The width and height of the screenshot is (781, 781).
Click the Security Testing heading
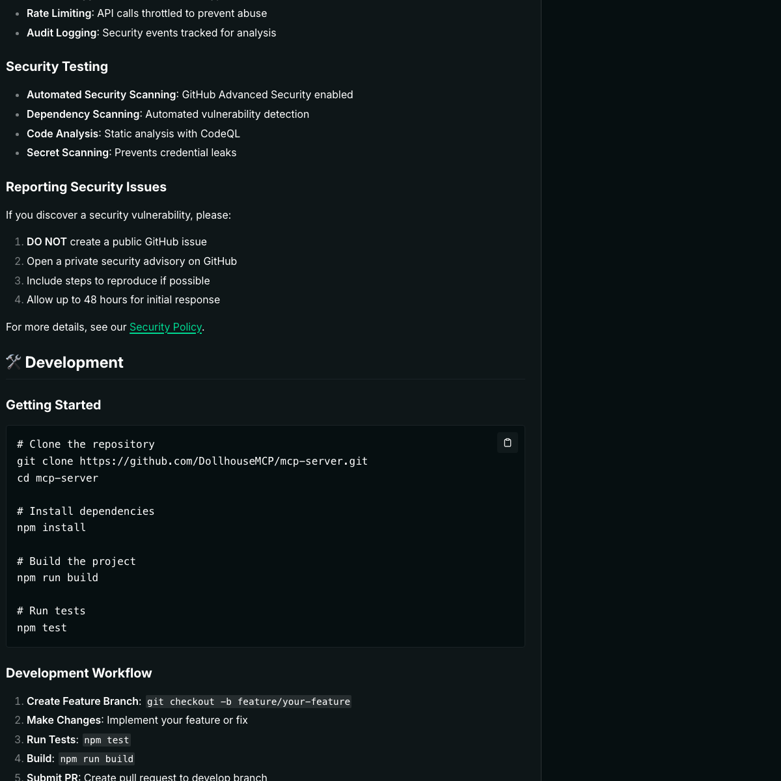pyautogui.click(x=57, y=66)
